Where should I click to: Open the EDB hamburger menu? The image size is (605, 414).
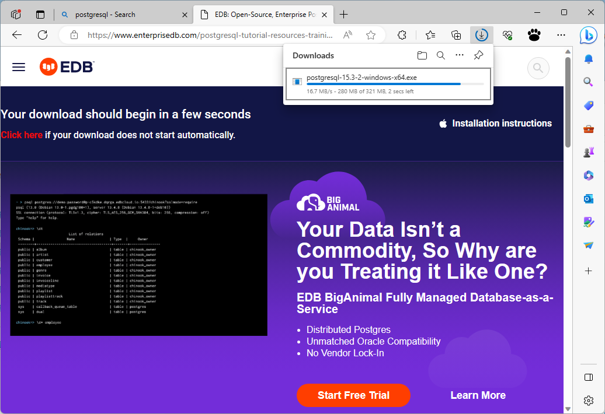tap(19, 67)
